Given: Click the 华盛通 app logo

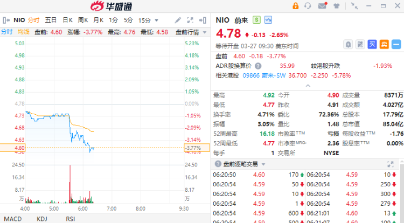Looking at the screenshot, I should coord(112,6).
